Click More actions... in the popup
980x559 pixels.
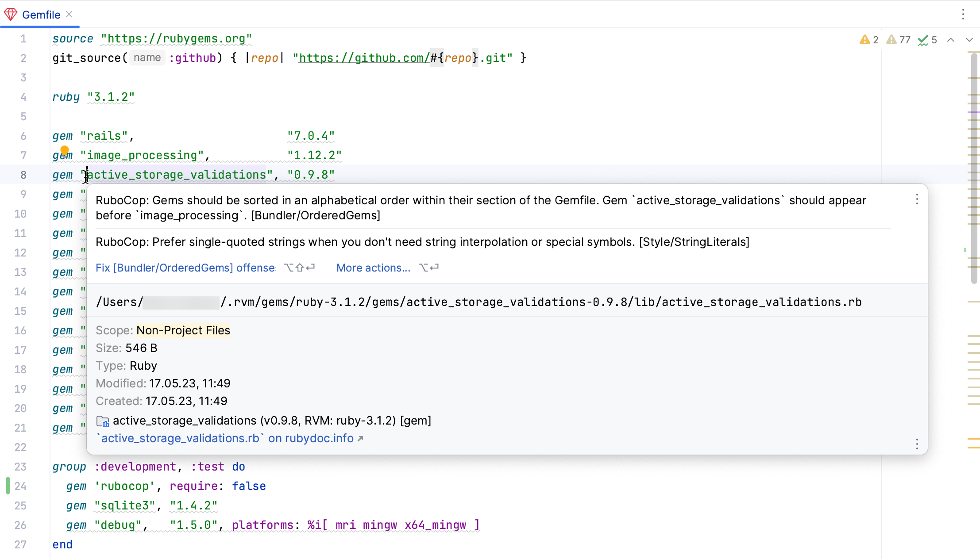tap(373, 268)
